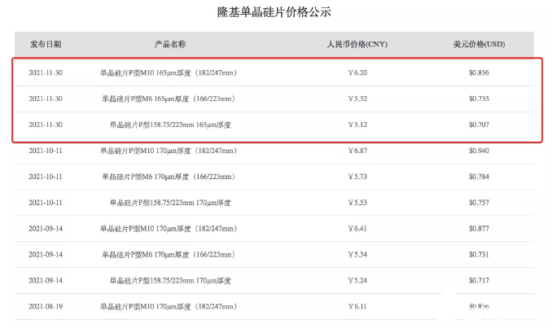The image size is (552, 329).
Task: Pick date 2021-09-14 in the ¥5.34 row
Action: tap(46, 255)
